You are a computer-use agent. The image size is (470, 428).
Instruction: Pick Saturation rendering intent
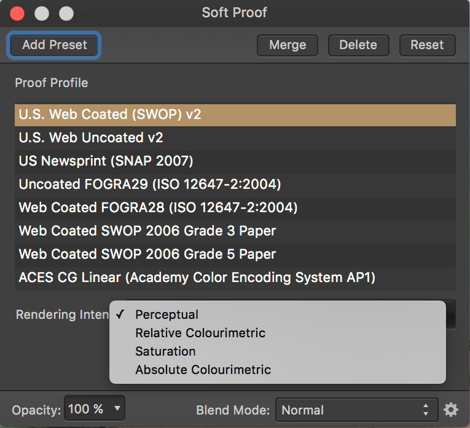coord(165,351)
